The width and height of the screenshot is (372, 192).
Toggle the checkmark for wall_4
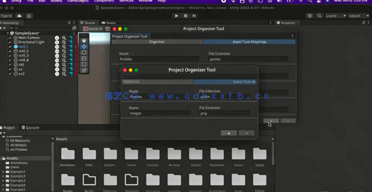point(10,60)
